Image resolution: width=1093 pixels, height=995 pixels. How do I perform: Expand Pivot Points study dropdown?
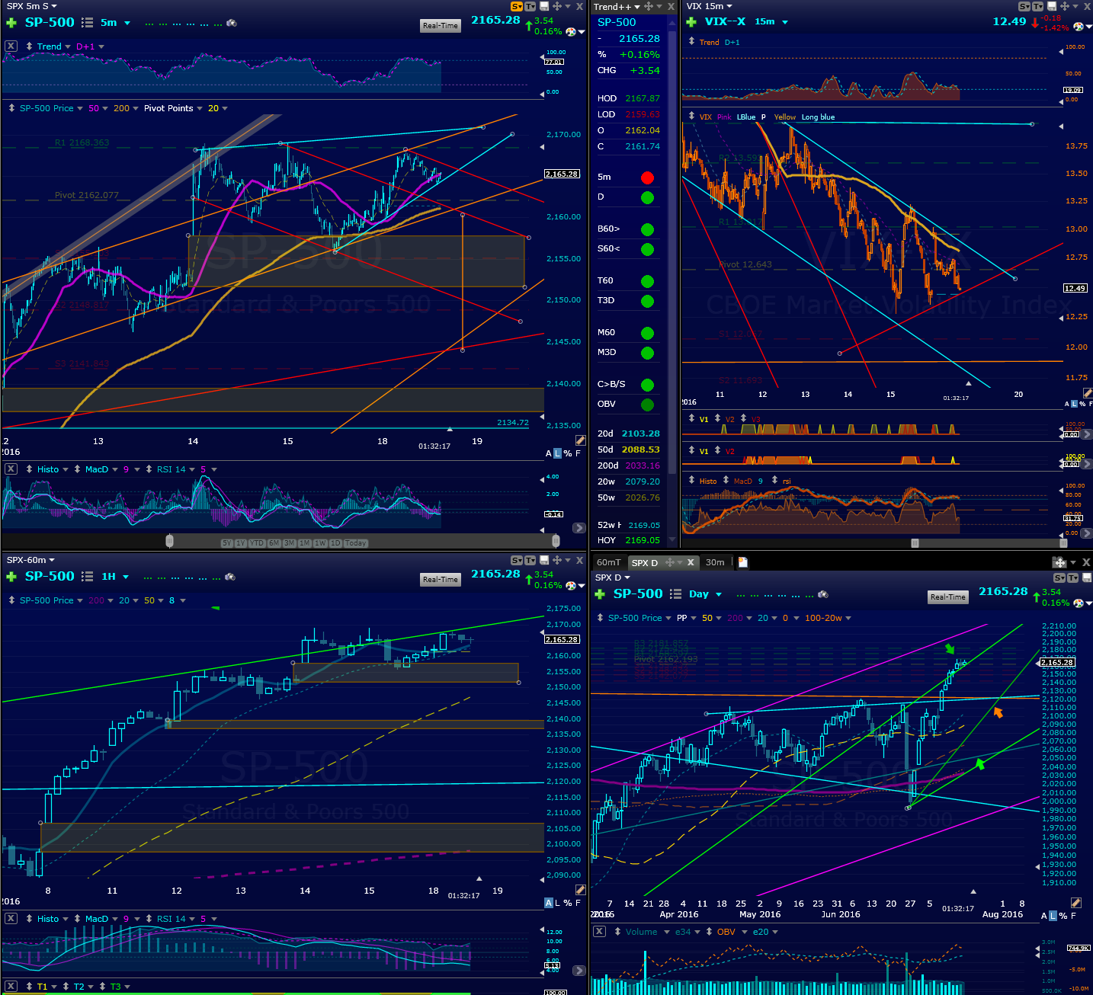coord(200,108)
